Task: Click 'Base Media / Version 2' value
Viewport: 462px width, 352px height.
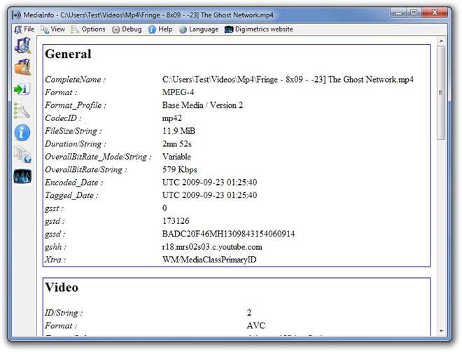Action: tap(202, 105)
